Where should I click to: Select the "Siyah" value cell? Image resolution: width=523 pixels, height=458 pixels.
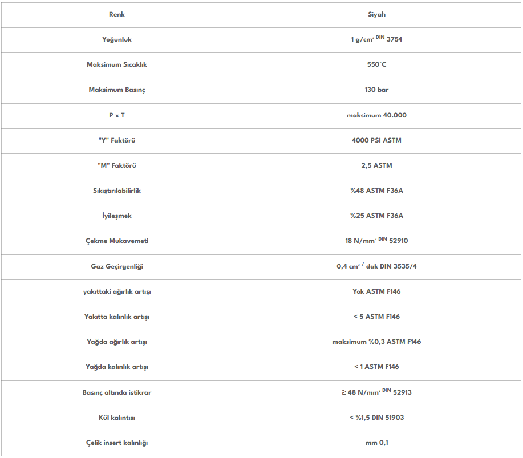[x=376, y=14]
